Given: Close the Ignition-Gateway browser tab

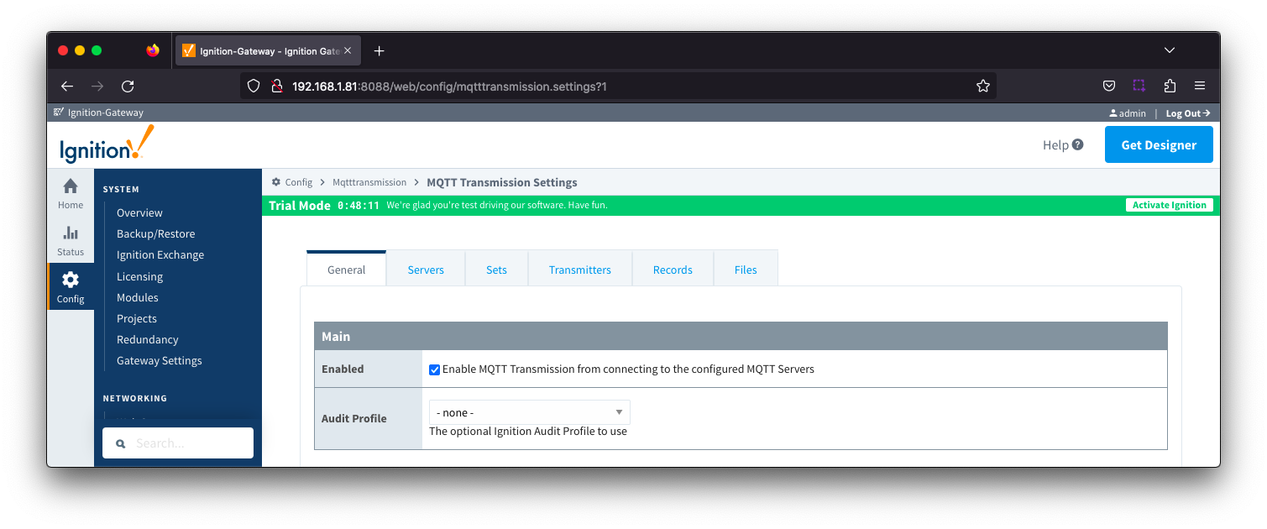Looking at the screenshot, I should pos(348,51).
